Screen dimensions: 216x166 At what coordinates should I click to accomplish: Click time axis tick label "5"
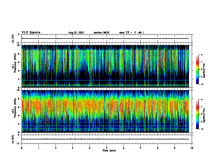click(x=107, y=148)
